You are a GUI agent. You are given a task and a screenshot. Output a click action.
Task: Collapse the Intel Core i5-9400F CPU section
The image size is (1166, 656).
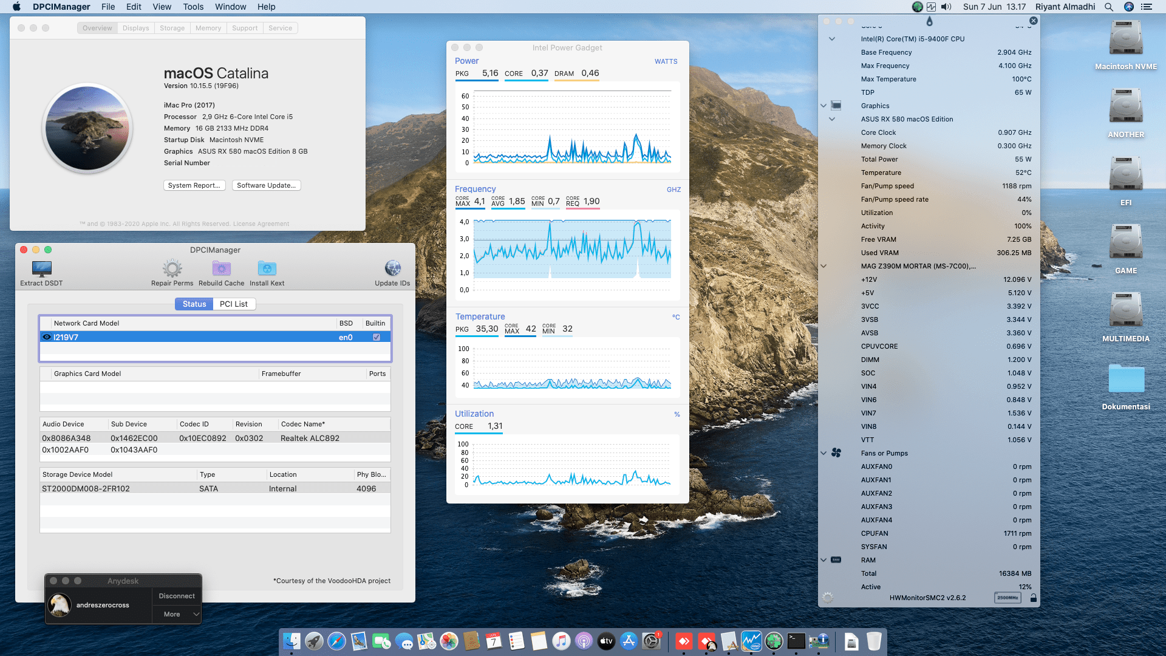tap(831, 38)
